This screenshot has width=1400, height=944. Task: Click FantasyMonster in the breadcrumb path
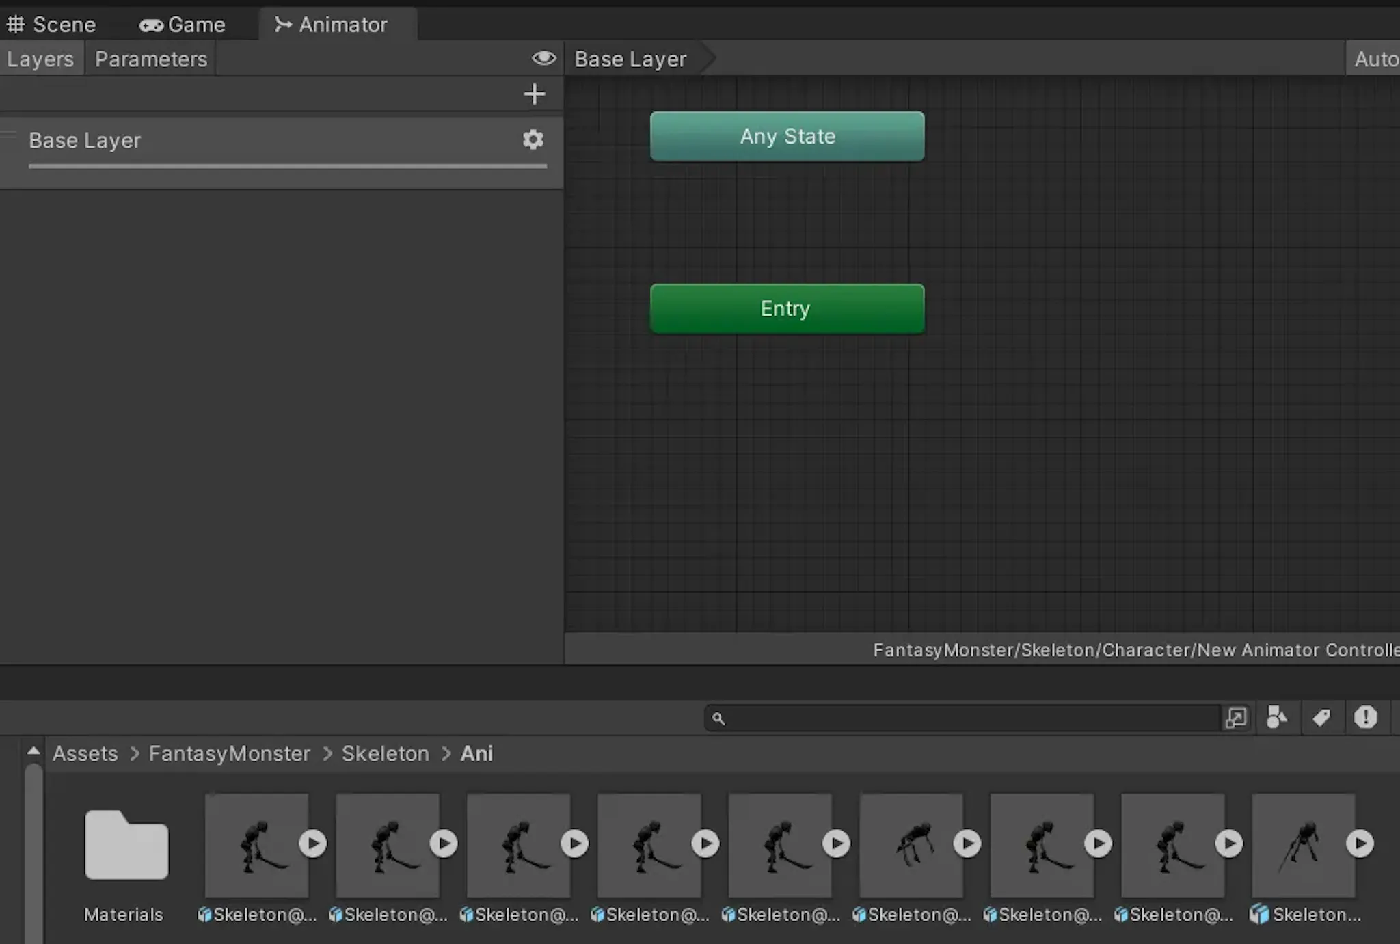(230, 753)
